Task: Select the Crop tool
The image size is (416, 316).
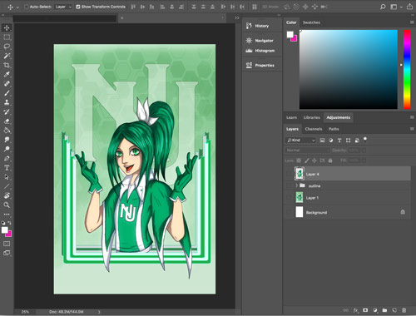Action: 7,65
